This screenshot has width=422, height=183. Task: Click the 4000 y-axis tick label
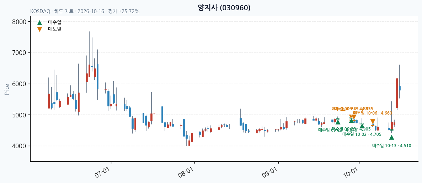pyautogui.click(x=20, y=146)
